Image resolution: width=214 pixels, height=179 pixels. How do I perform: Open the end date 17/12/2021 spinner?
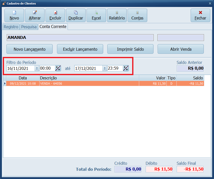[x=105, y=68]
